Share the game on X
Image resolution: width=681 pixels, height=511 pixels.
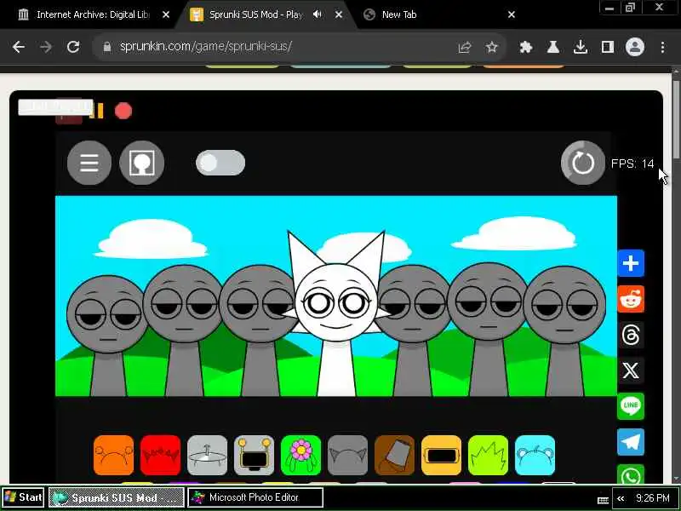point(631,370)
